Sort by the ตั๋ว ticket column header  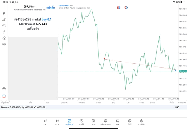[x=30, y=102]
